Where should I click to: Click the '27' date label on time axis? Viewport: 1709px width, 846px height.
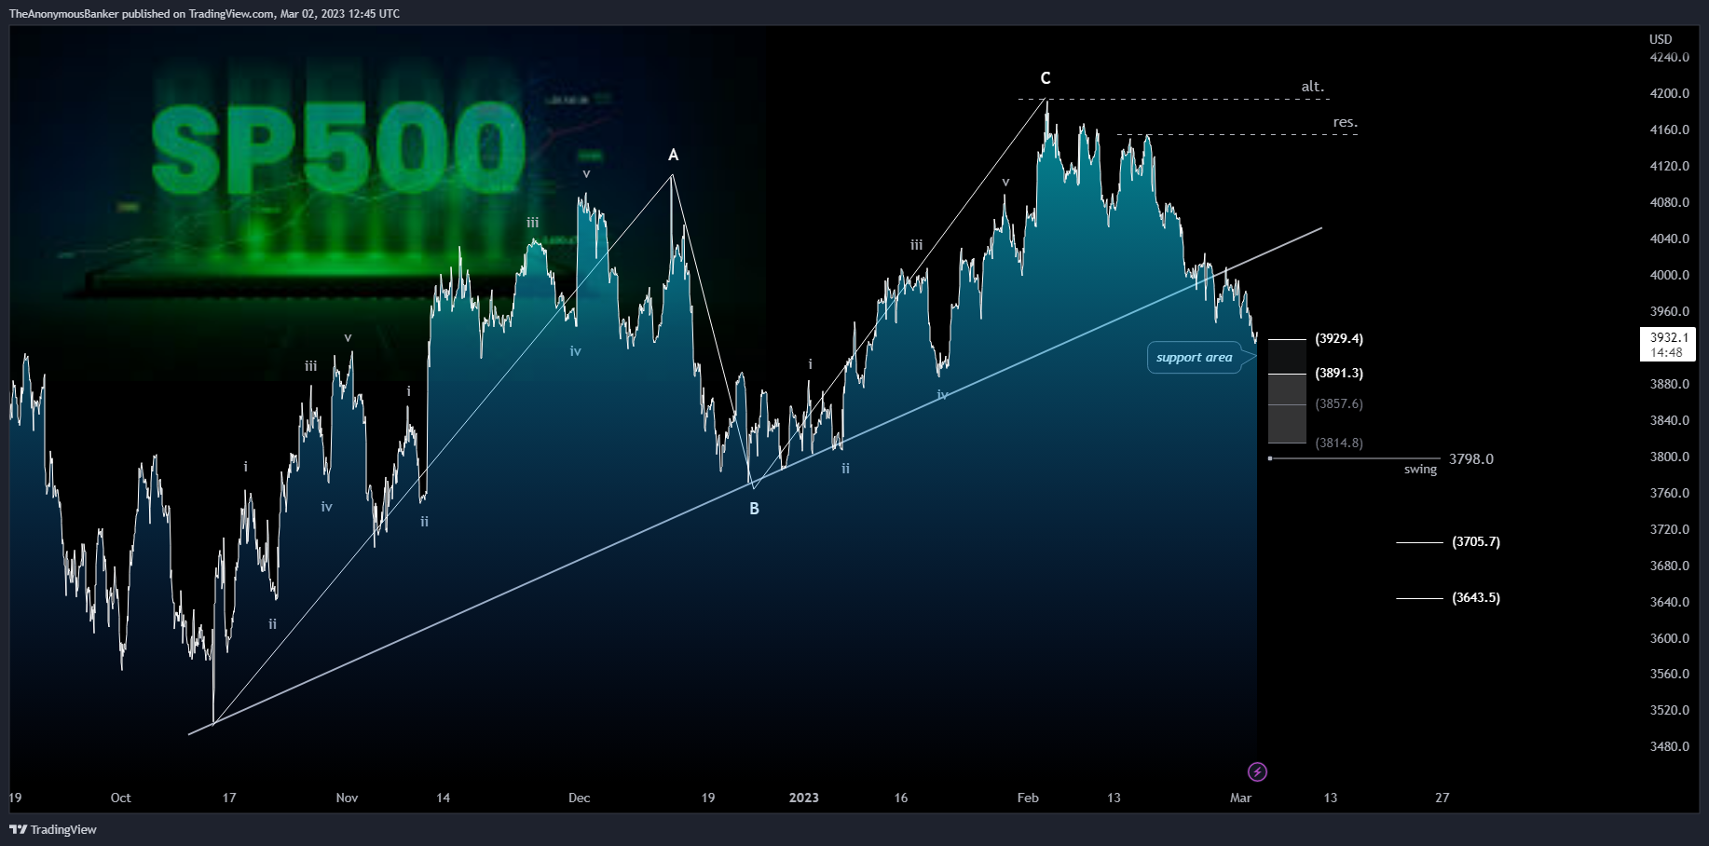tap(1442, 798)
